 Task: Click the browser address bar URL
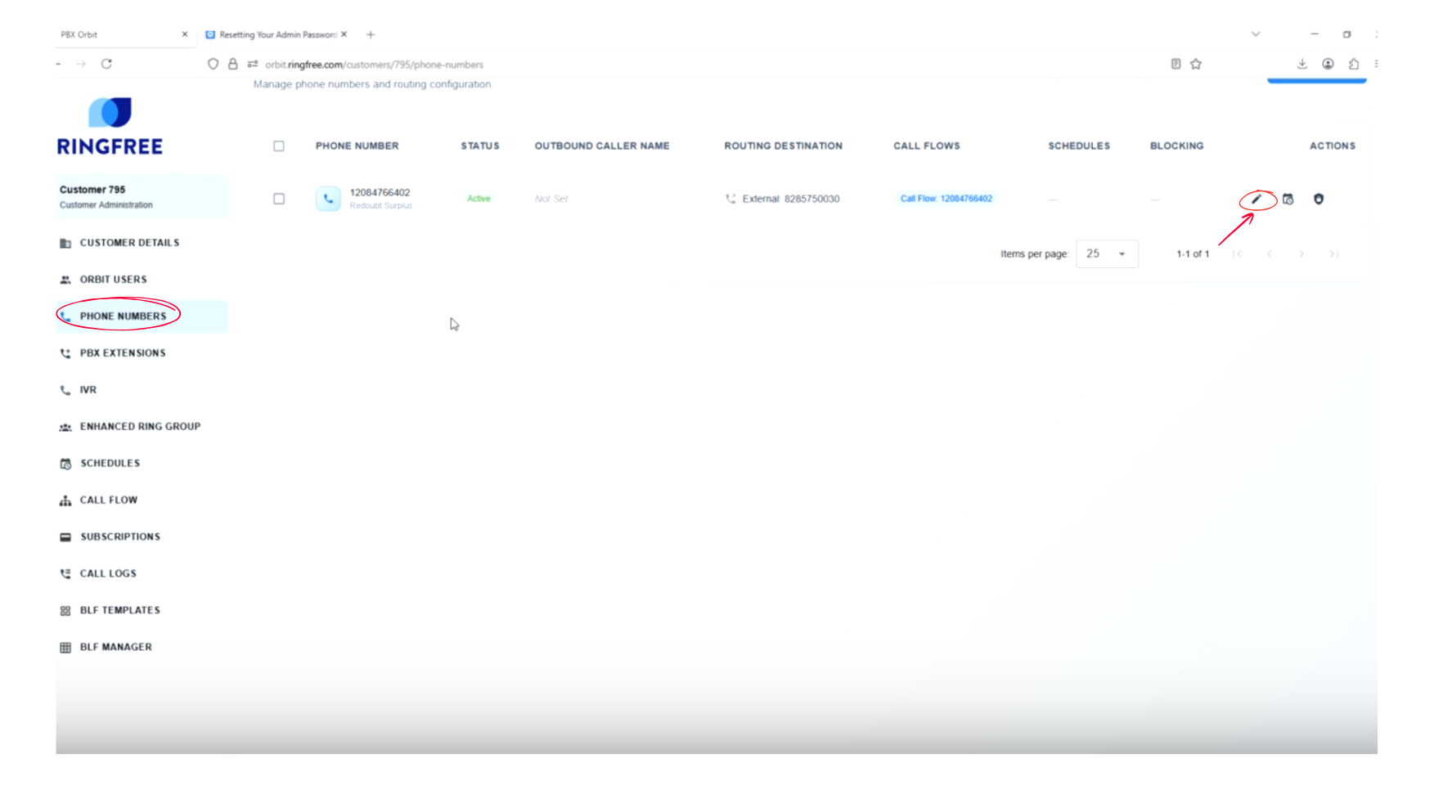tap(374, 65)
